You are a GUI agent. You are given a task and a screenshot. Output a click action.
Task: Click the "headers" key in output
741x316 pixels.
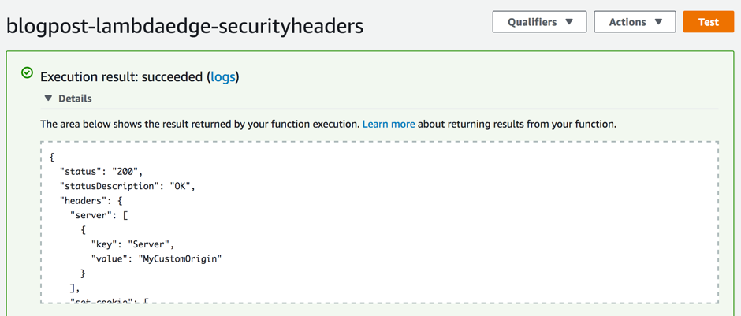81,201
